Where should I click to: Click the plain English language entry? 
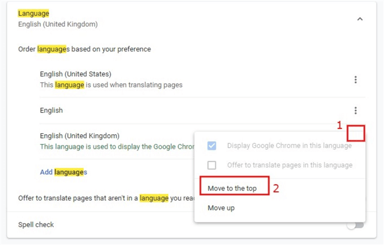tap(52, 111)
